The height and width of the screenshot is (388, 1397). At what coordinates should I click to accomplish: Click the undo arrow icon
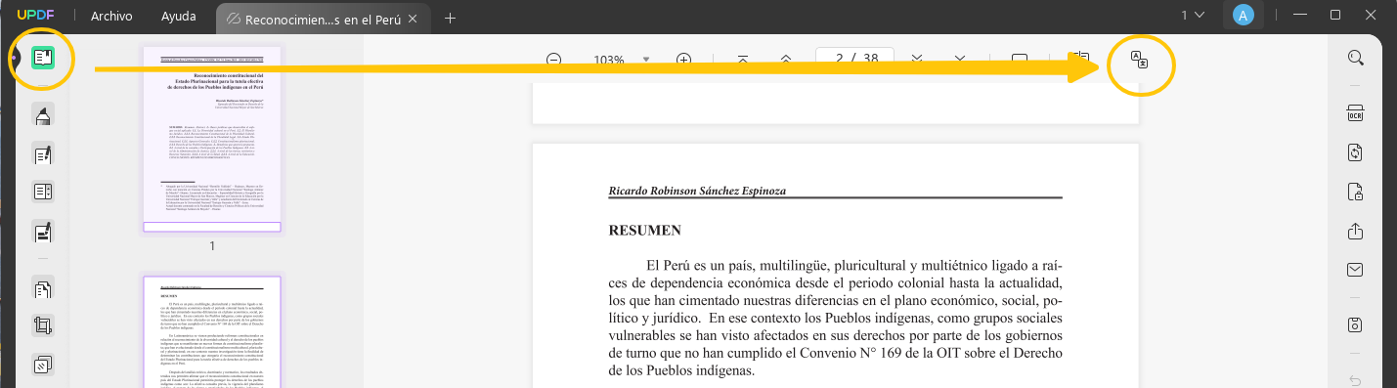coord(1355,380)
